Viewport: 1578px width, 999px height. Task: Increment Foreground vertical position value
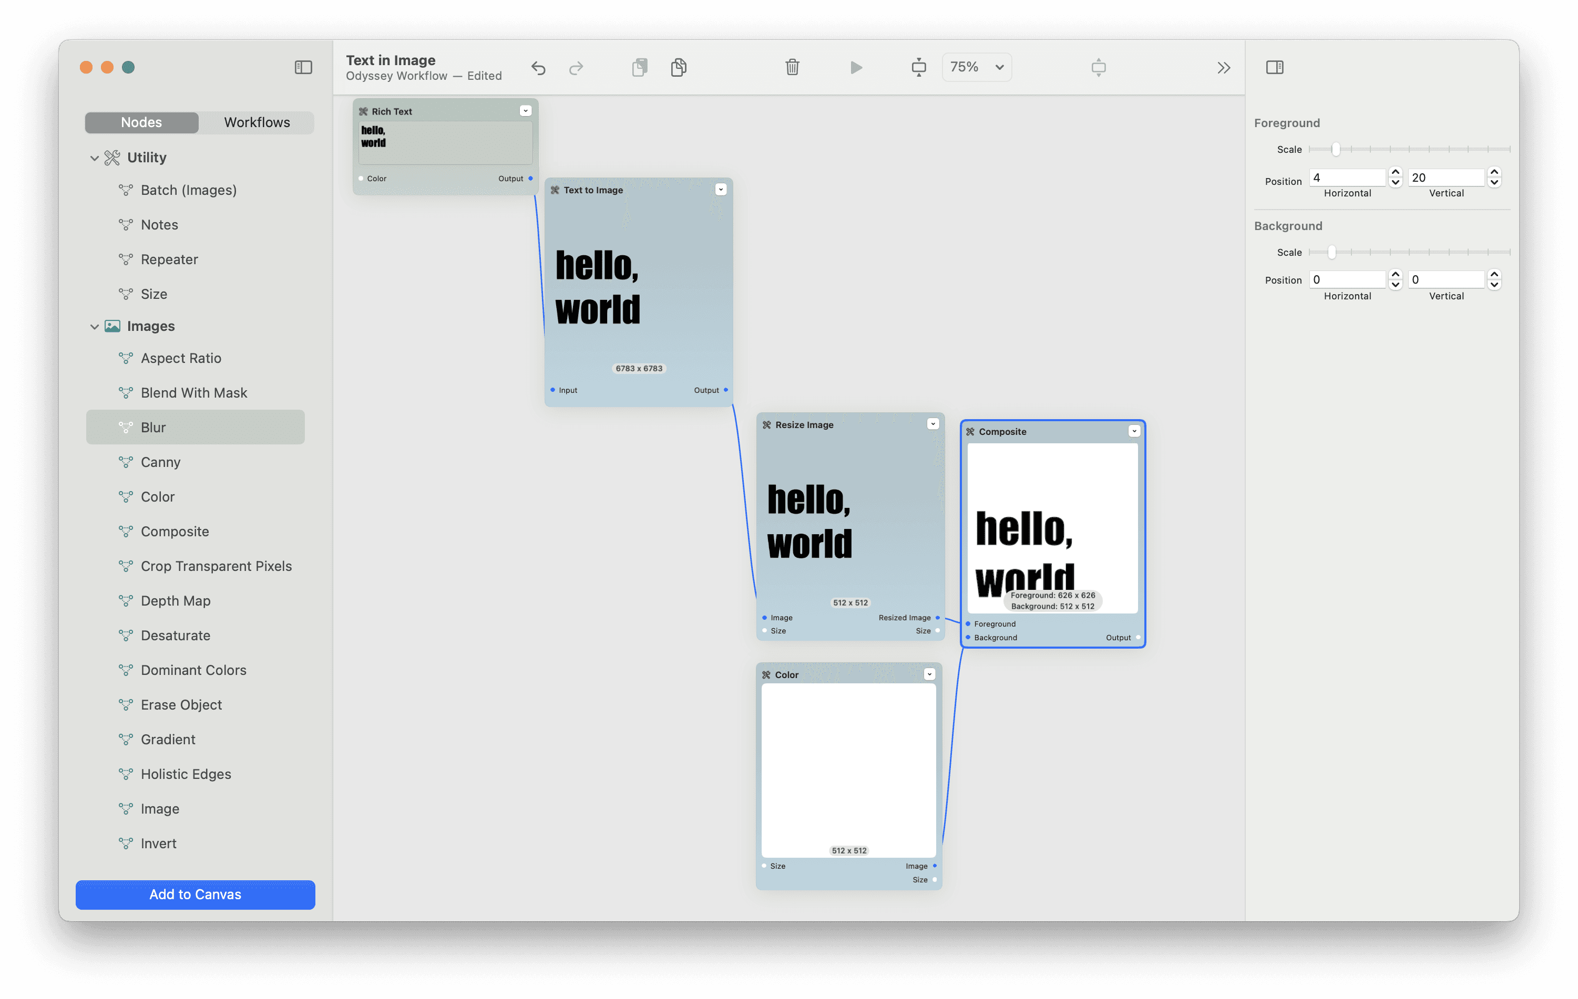click(x=1495, y=172)
